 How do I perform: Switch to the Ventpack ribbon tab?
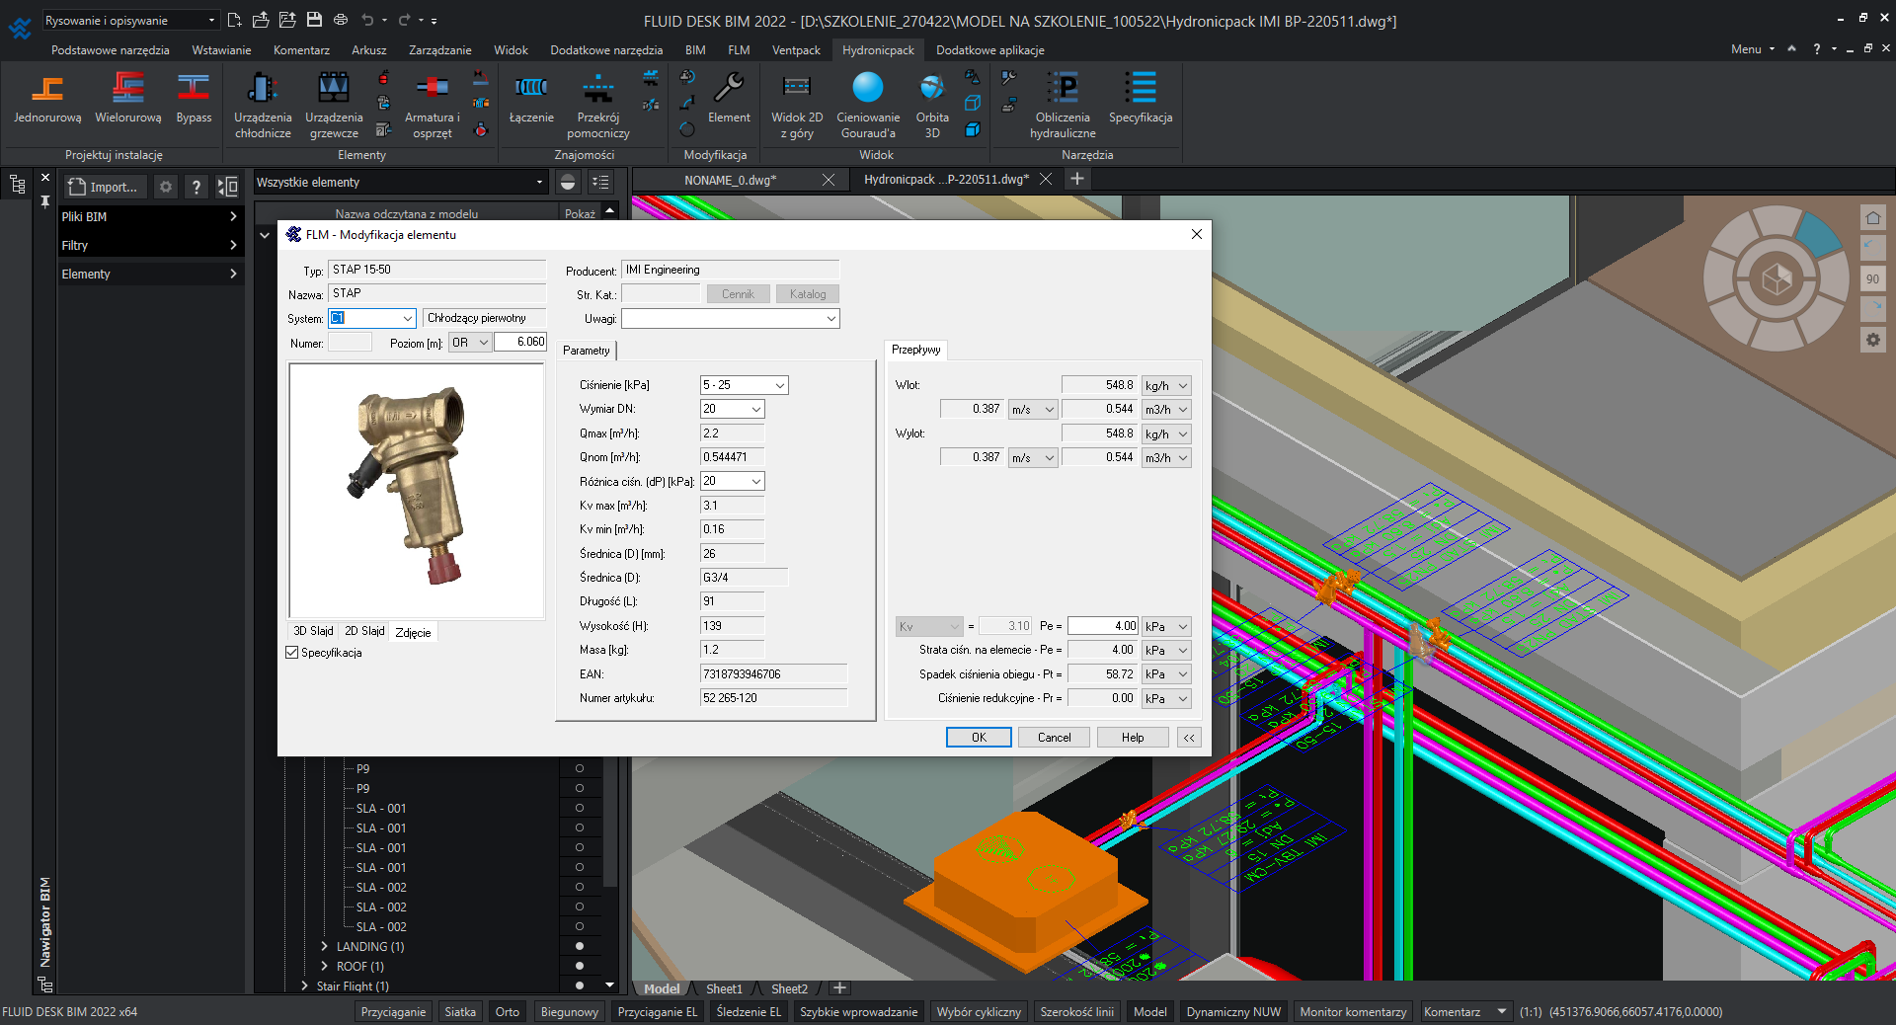pos(796,49)
